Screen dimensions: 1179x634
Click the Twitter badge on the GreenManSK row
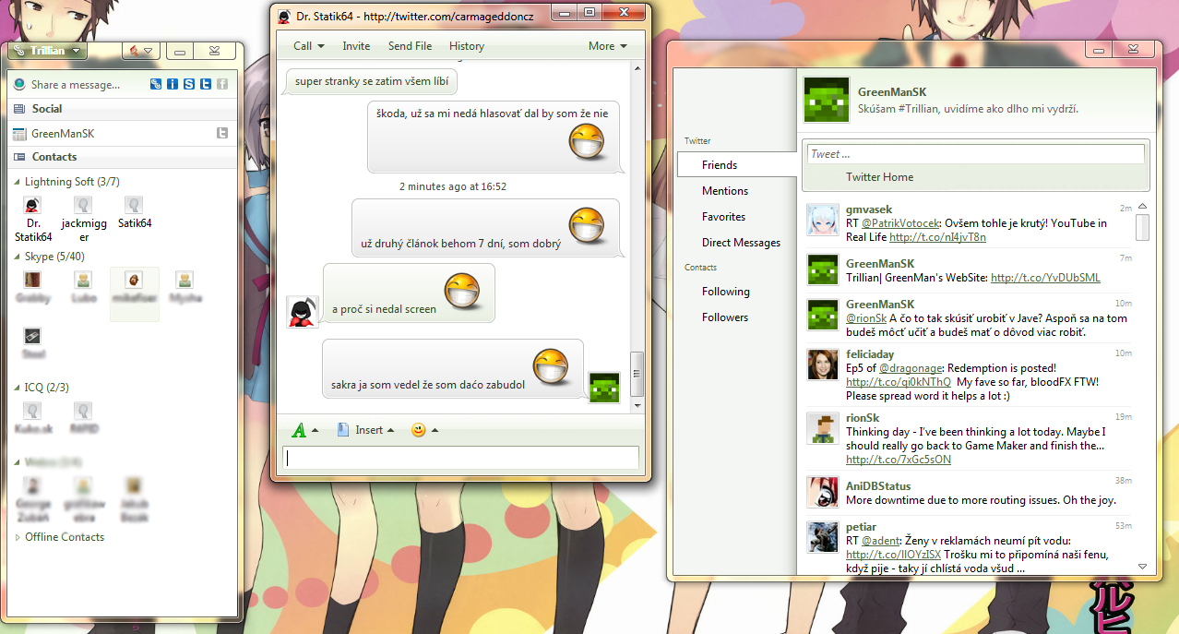[222, 134]
